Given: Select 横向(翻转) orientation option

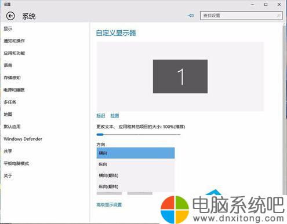Looking at the screenshot, I should [136, 175].
